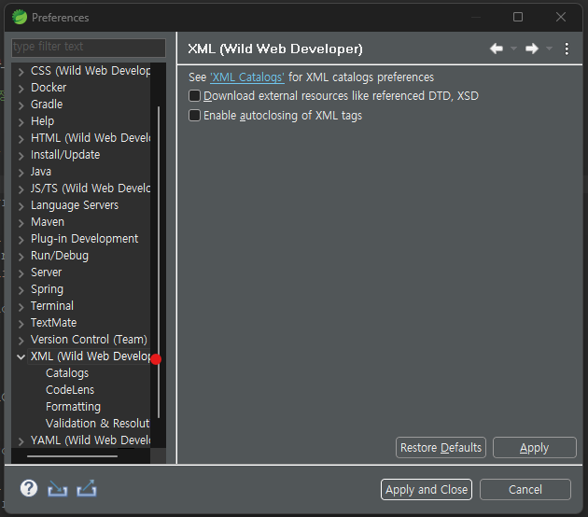
Task: Click the export preferences icon
Action: [x=87, y=488]
